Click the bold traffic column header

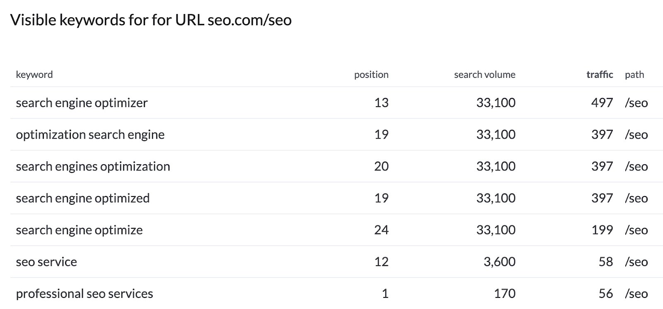tap(600, 75)
